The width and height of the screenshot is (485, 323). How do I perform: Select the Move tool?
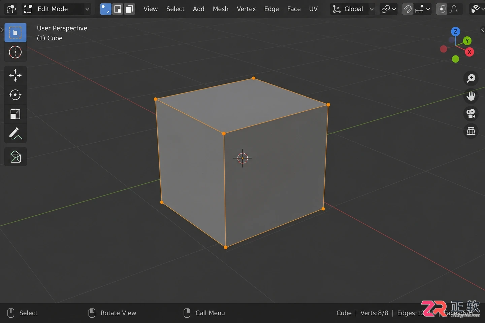(x=15, y=75)
